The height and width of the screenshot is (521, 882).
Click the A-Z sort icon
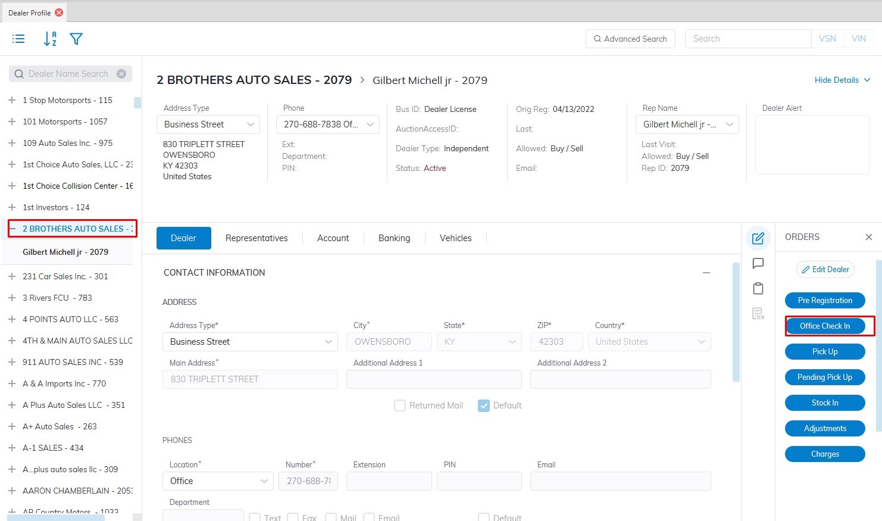50,39
